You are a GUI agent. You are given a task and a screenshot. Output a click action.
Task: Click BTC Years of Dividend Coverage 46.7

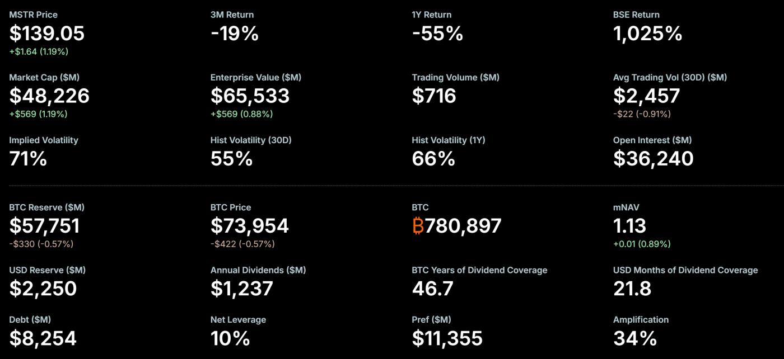pyautogui.click(x=432, y=289)
